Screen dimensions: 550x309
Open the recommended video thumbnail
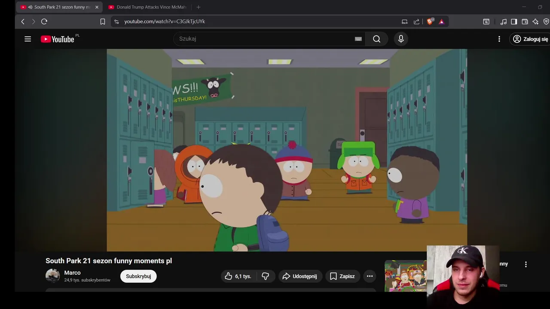point(406,276)
